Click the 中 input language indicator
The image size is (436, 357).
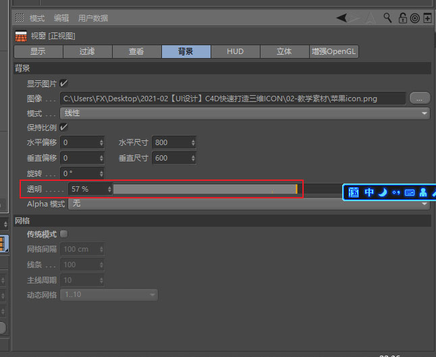click(369, 192)
